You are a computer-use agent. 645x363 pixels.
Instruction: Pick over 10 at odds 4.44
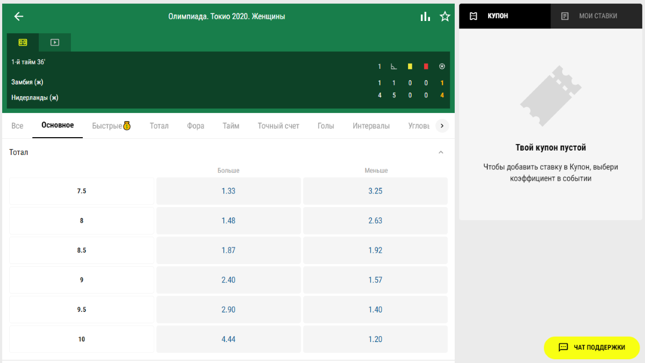228,339
